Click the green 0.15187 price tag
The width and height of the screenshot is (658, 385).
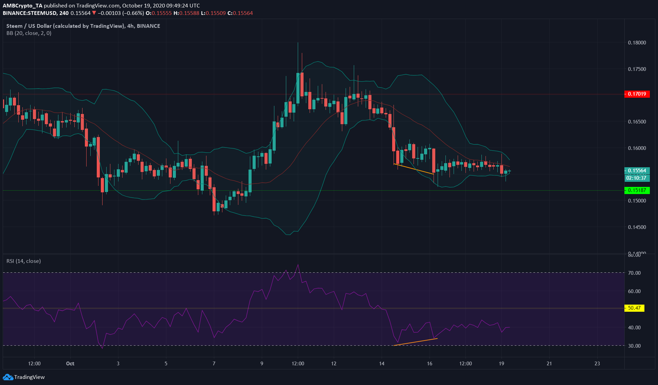(637, 191)
